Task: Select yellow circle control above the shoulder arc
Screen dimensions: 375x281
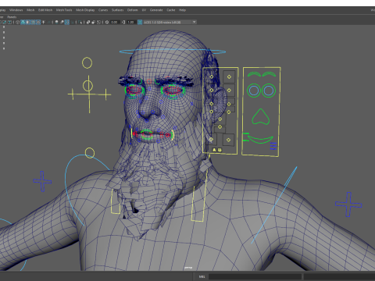Action: (90, 153)
